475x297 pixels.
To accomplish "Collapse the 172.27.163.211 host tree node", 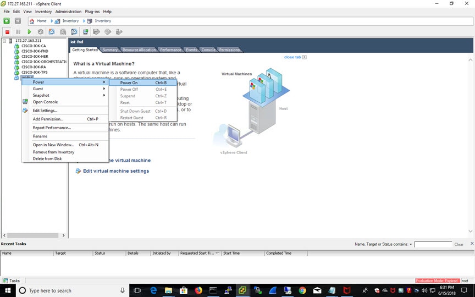I will coord(4,41).
